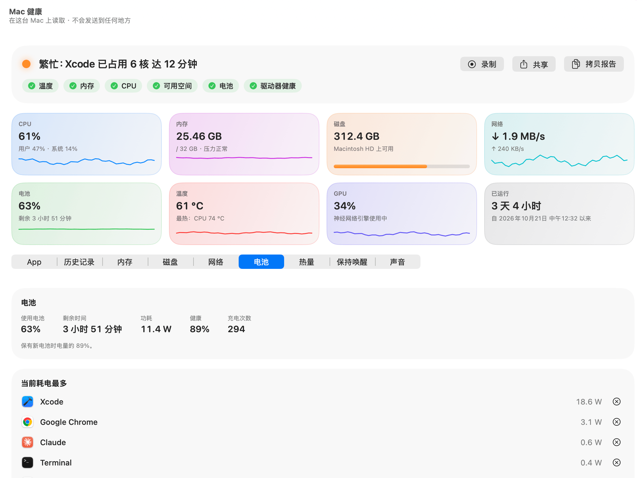This screenshot has height=478, width=643.
Task: Click the 共享 share button
Action: tap(534, 64)
